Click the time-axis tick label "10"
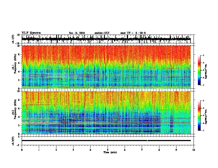Image resolution: width=218 pixels, height=168 pixels. (x=194, y=150)
